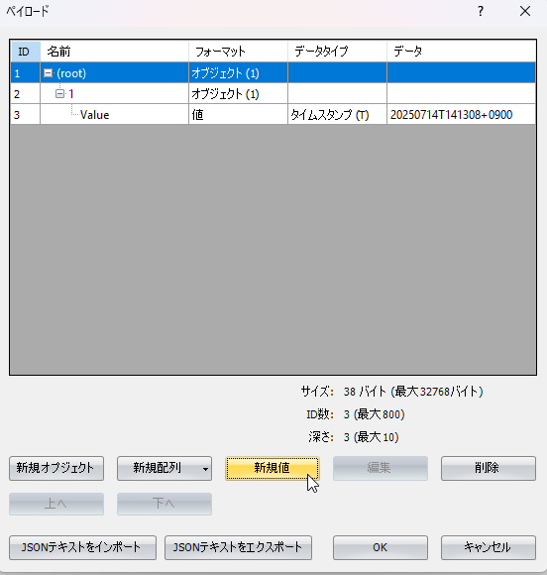Click JSONテキストをエクスポート button
547x575 pixels.
coord(238,548)
